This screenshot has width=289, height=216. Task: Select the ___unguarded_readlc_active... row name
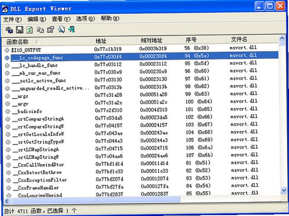click(x=51, y=88)
